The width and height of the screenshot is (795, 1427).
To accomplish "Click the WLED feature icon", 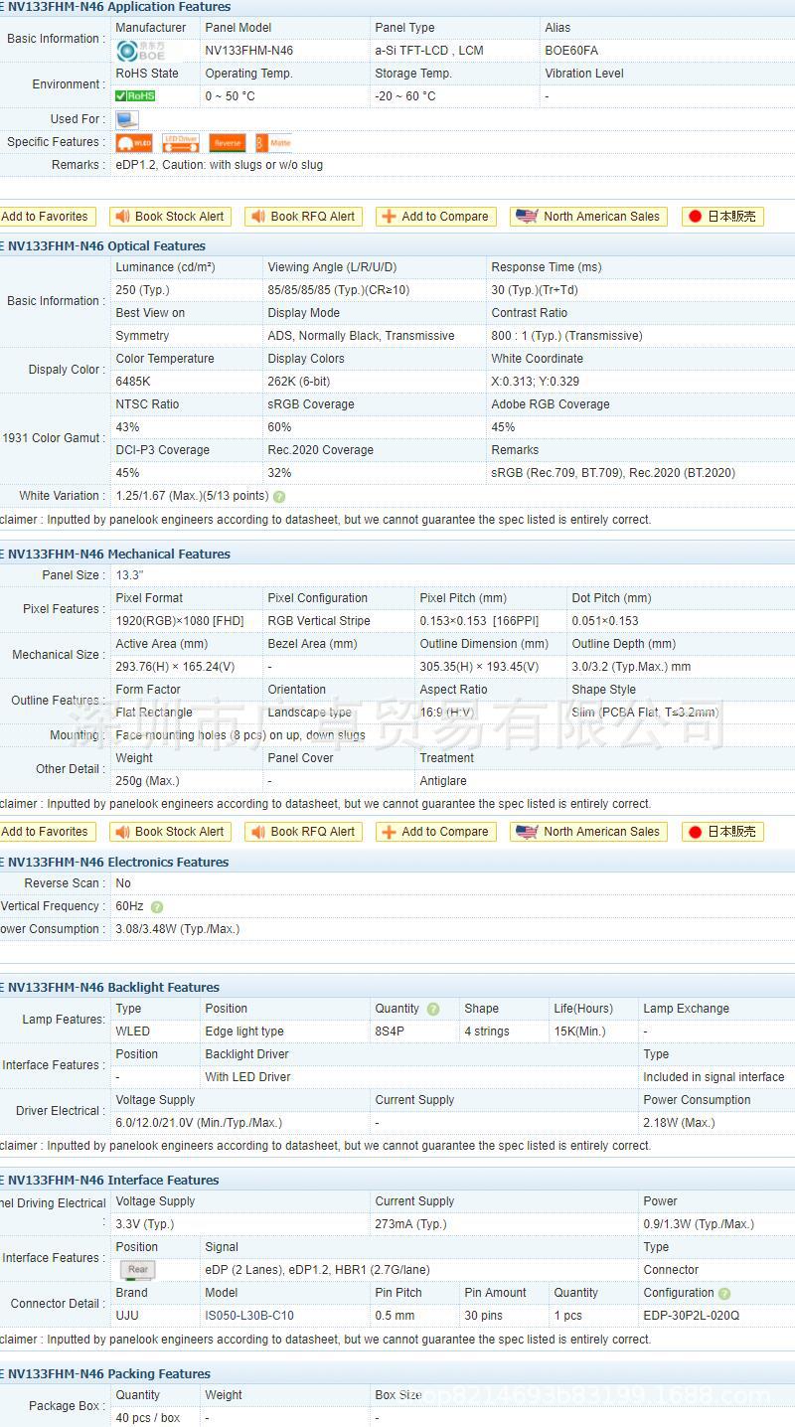I will (x=134, y=143).
